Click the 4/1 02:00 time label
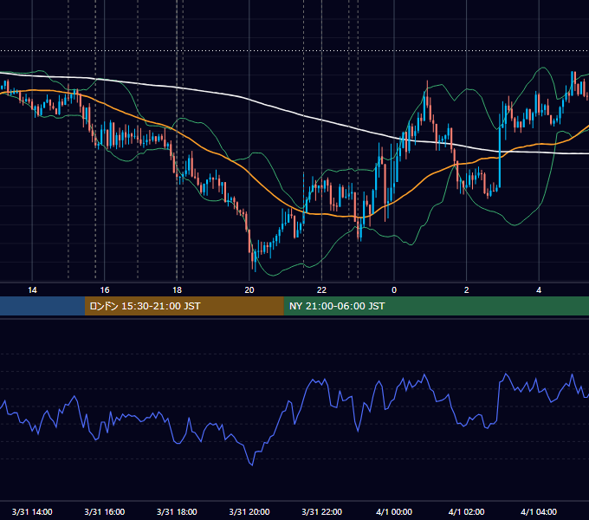Screen dimensions: 589x520 467,511
